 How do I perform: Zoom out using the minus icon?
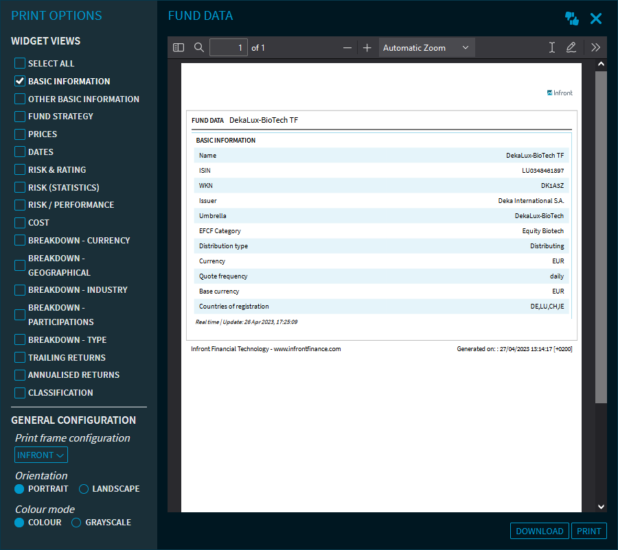click(x=347, y=48)
